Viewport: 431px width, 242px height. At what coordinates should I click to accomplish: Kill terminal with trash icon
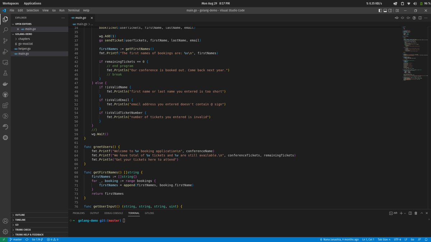pyautogui.click(x=416, y=213)
